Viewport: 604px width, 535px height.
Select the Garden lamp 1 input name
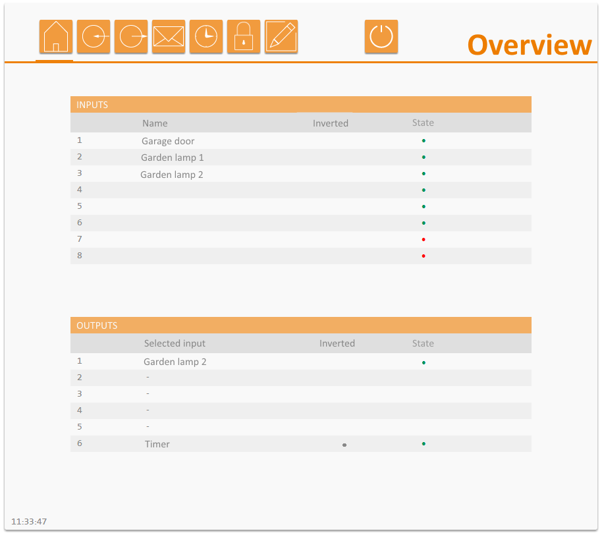coord(173,157)
